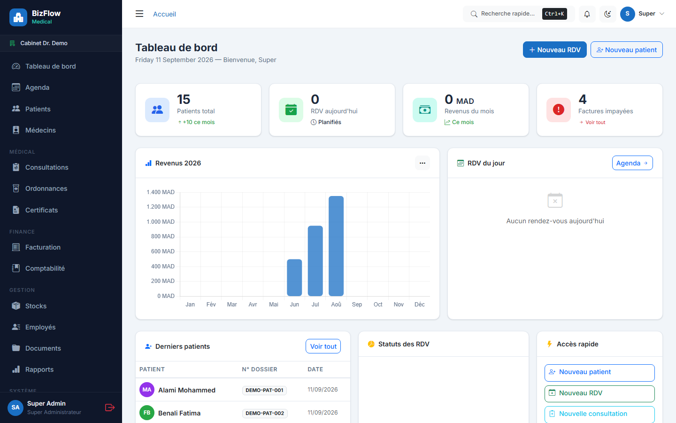Click the DATE column header
The height and width of the screenshot is (423, 676).
(x=315, y=369)
